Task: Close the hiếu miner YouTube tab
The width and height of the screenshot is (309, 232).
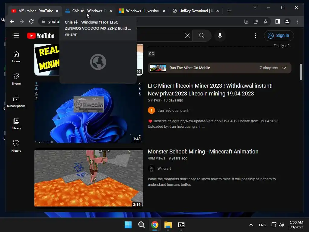Action: tap(57, 11)
